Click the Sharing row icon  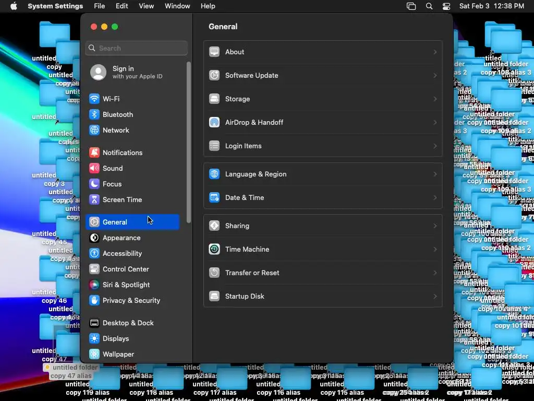[x=214, y=226]
